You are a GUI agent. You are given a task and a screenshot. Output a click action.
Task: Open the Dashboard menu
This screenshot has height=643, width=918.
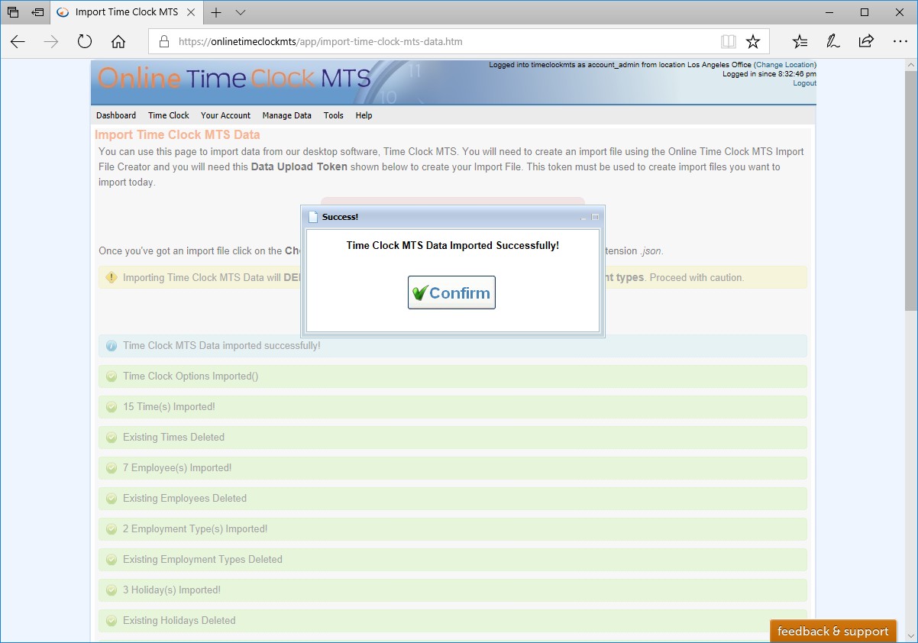[x=116, y=115]
